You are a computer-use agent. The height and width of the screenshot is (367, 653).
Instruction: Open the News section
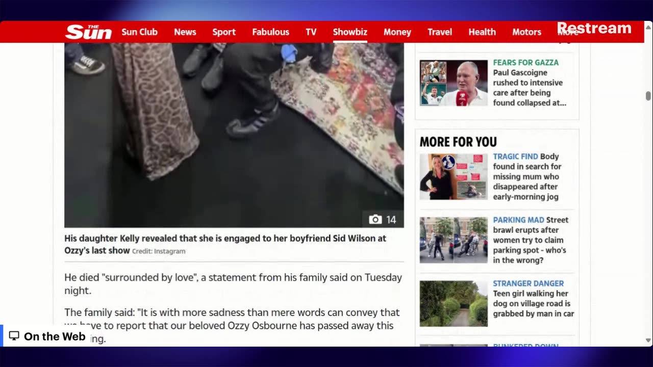tap(185, 32)
